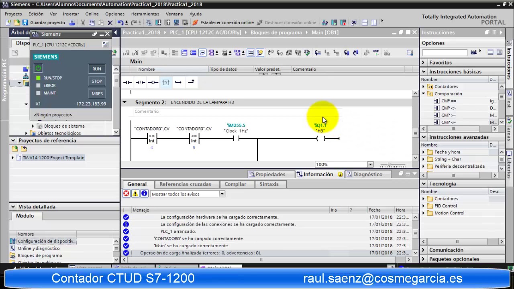
Task: Click the power button in PLCSIM
Action: coord(38,68)
